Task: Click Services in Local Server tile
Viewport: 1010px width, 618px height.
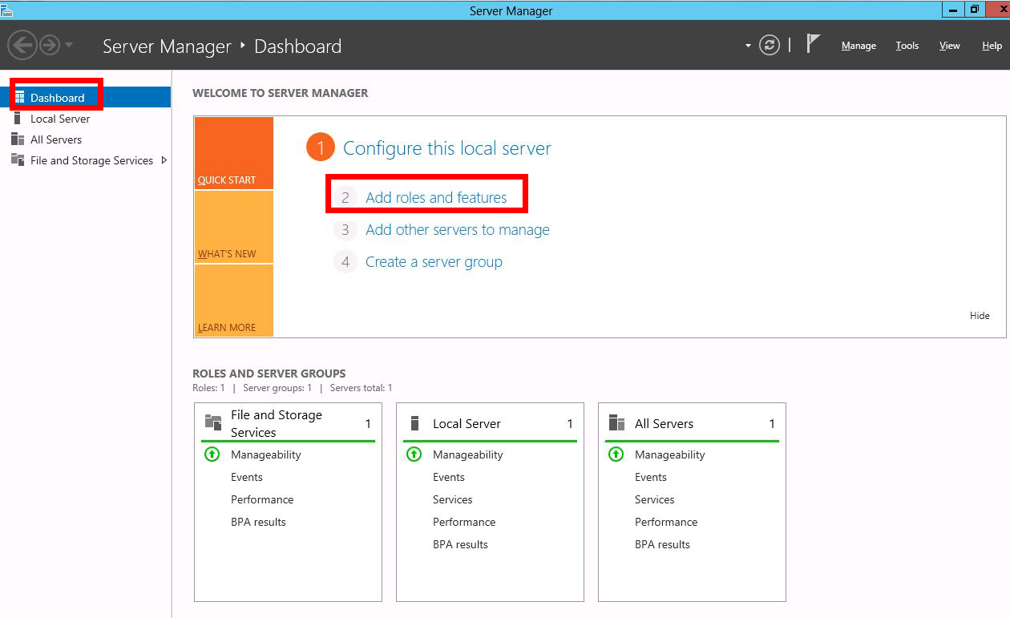Action: coord(453,499)
